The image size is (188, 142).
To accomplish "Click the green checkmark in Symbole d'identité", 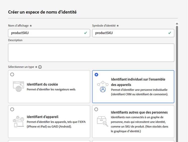I will tap(170, 33).
